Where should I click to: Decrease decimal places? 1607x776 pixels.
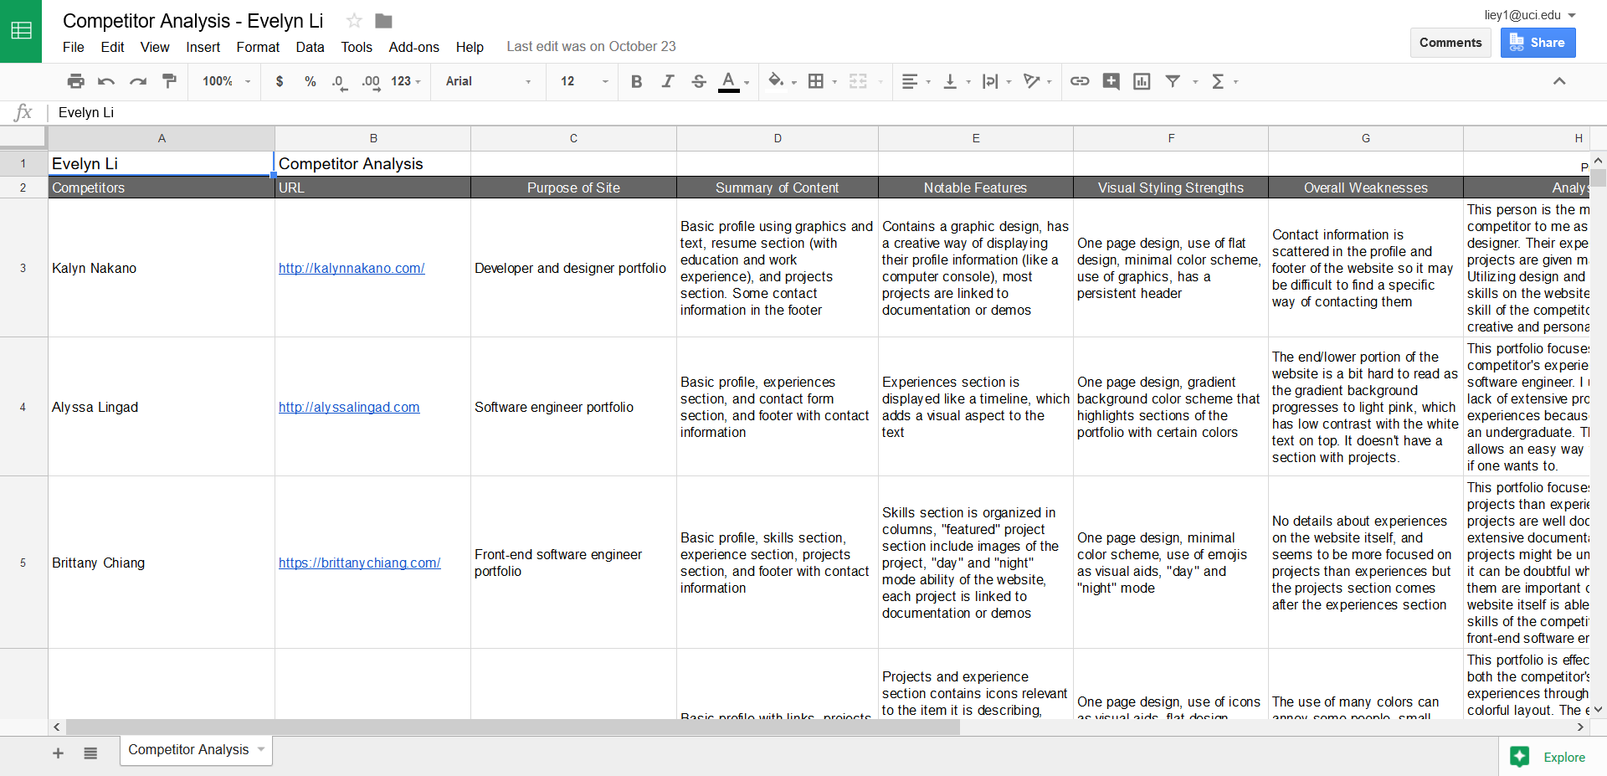point(339,81)
